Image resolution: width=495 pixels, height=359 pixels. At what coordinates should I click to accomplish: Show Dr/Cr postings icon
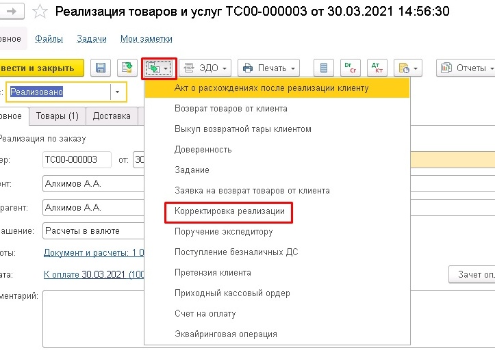pyautogui.click(x=351, y=68)
